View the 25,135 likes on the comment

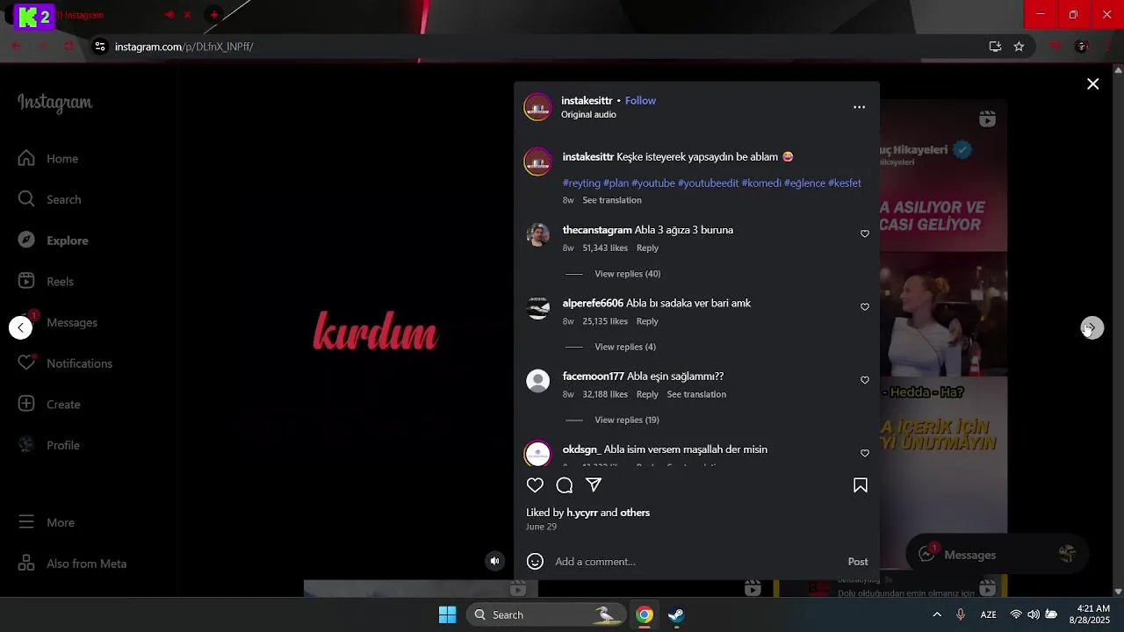(x=605, y=321)
